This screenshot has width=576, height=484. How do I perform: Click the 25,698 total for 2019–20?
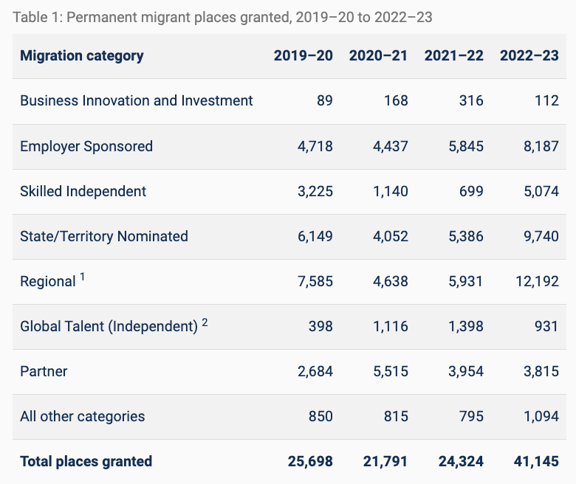pyautogui.click(x=310, y=462)
